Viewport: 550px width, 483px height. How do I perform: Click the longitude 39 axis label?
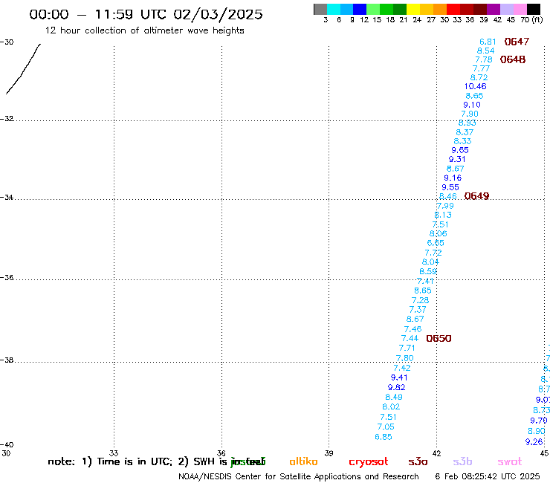tap(329, 453)
